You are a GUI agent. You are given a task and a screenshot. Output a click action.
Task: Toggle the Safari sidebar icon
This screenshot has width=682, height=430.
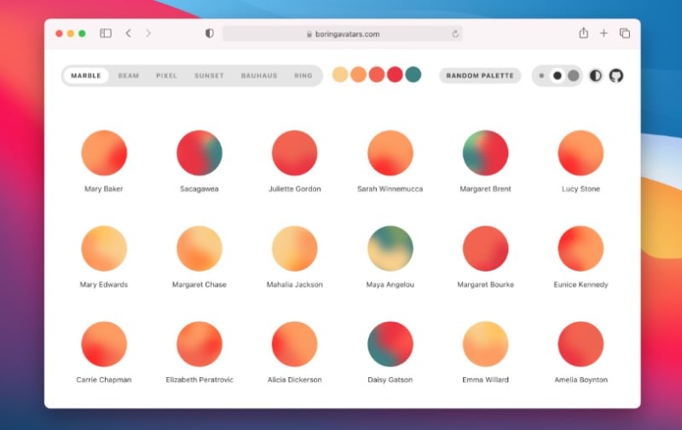coord(106,33)
